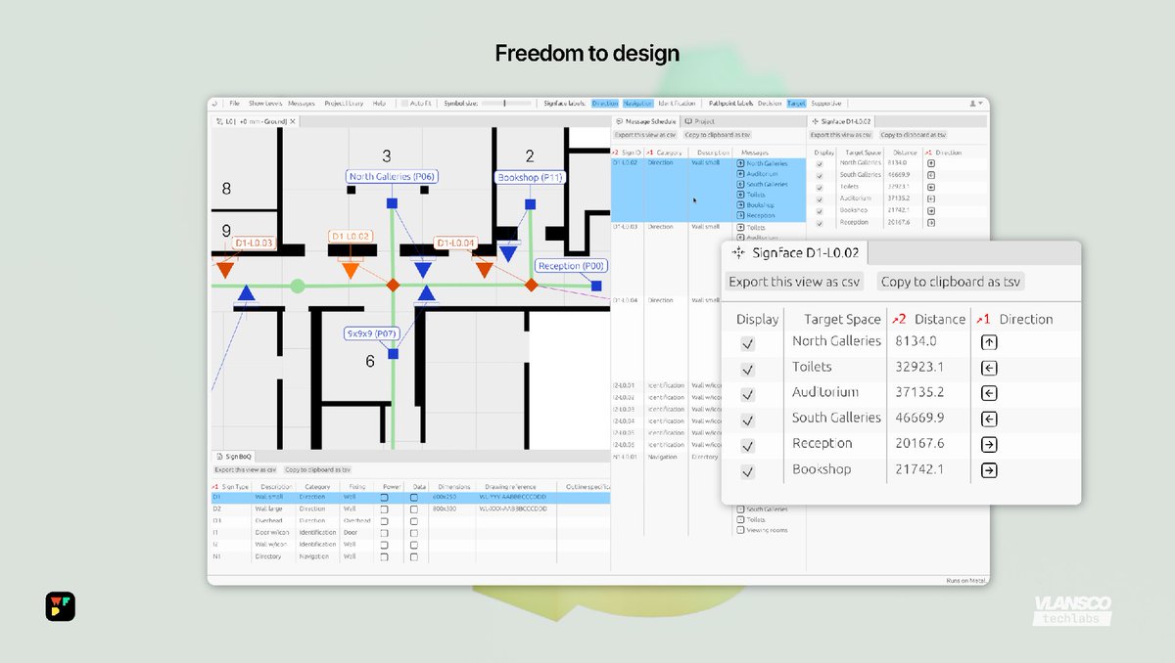Toggle the Decision pathpoint label

pos(770,103)
